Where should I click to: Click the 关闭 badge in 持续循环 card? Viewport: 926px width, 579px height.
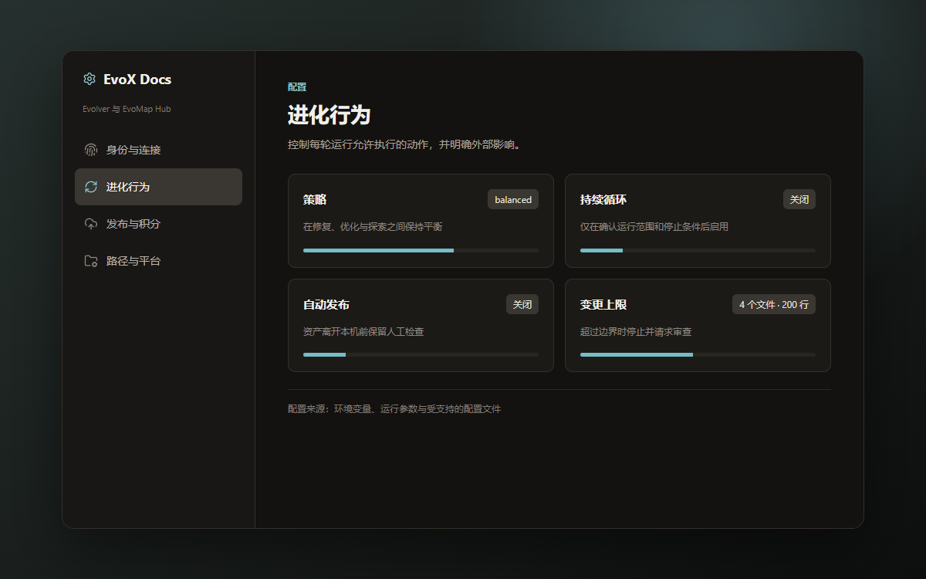pyautogui.click(x=799, y=199)
